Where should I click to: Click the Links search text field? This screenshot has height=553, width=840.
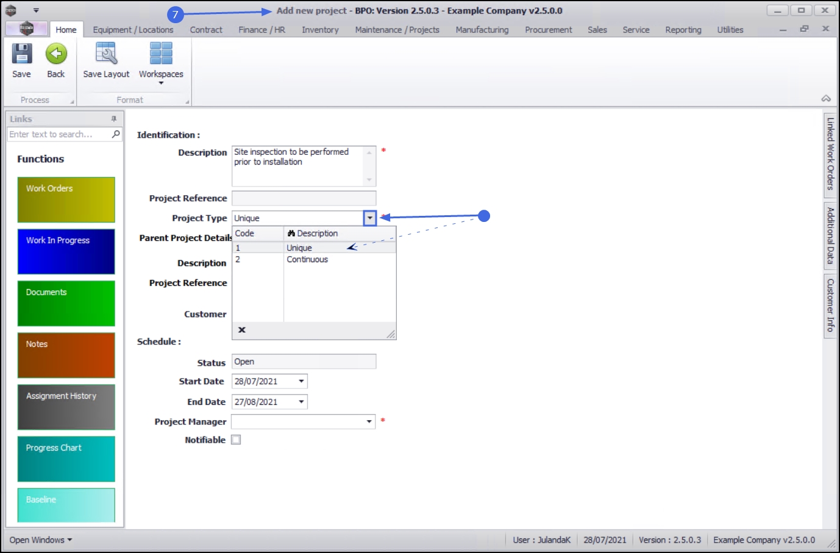coord(59,134)
